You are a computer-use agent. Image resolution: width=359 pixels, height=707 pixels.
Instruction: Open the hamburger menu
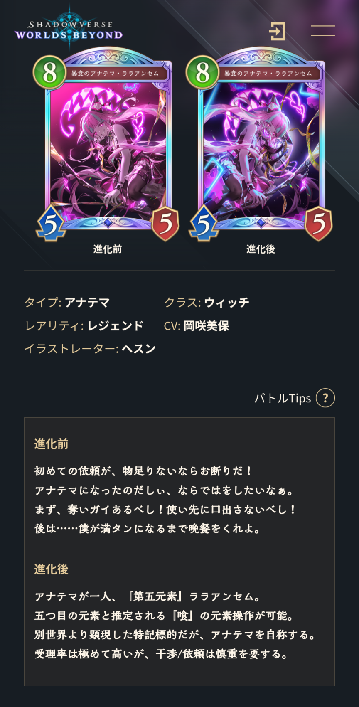(x=323, y=30)
